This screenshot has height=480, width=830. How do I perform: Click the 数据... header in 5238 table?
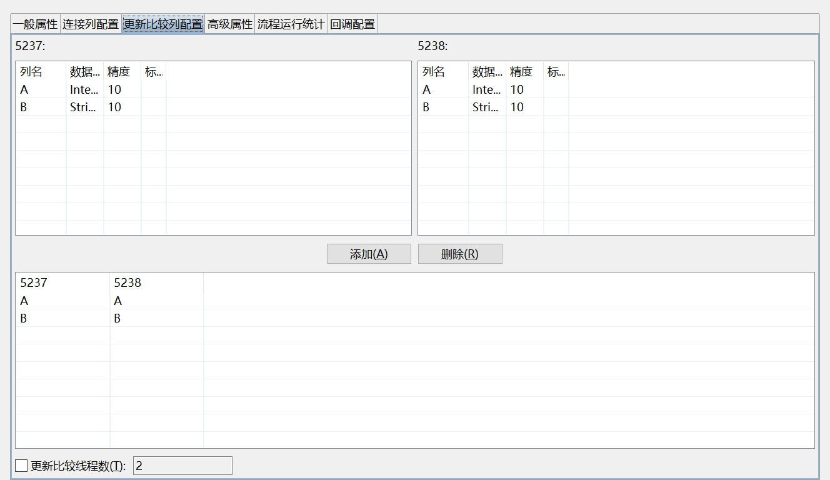point(487,72)
